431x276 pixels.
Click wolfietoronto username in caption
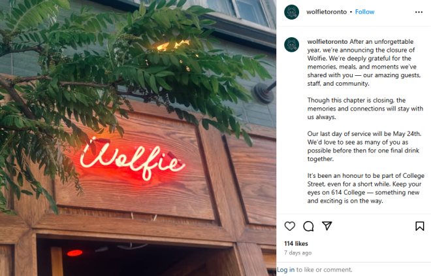[327, 42]
